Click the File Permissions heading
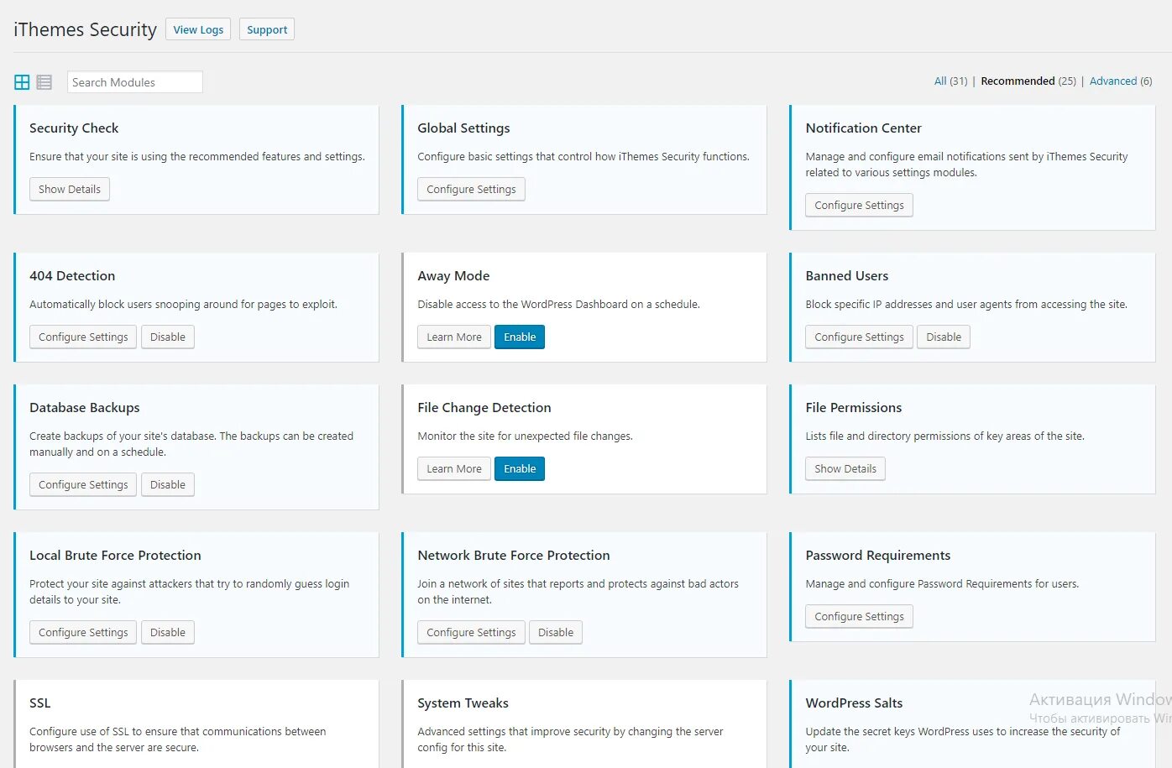Image resolution: width=1172 pixels, height=768 pixels. coord(853,408)
